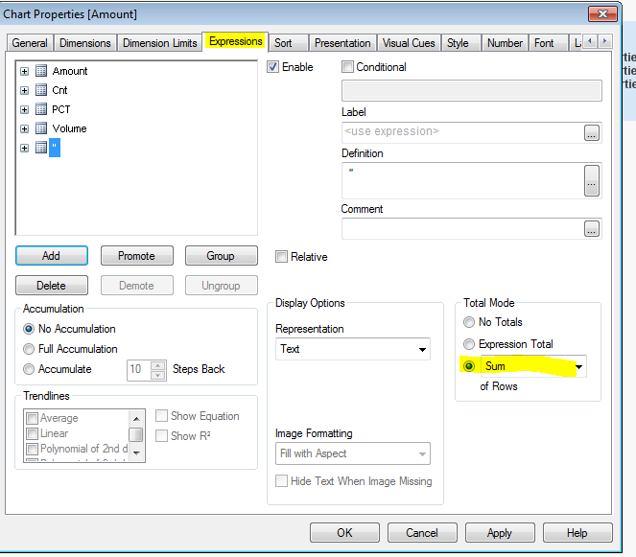
Task: Expand the Cnt expression node
Action: coord(25,90)
